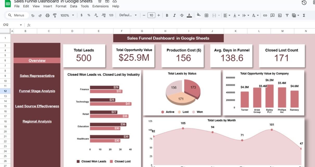Open the name box dropdown arrow
This screenshot has width=315, height=167.
pos(21,25)
